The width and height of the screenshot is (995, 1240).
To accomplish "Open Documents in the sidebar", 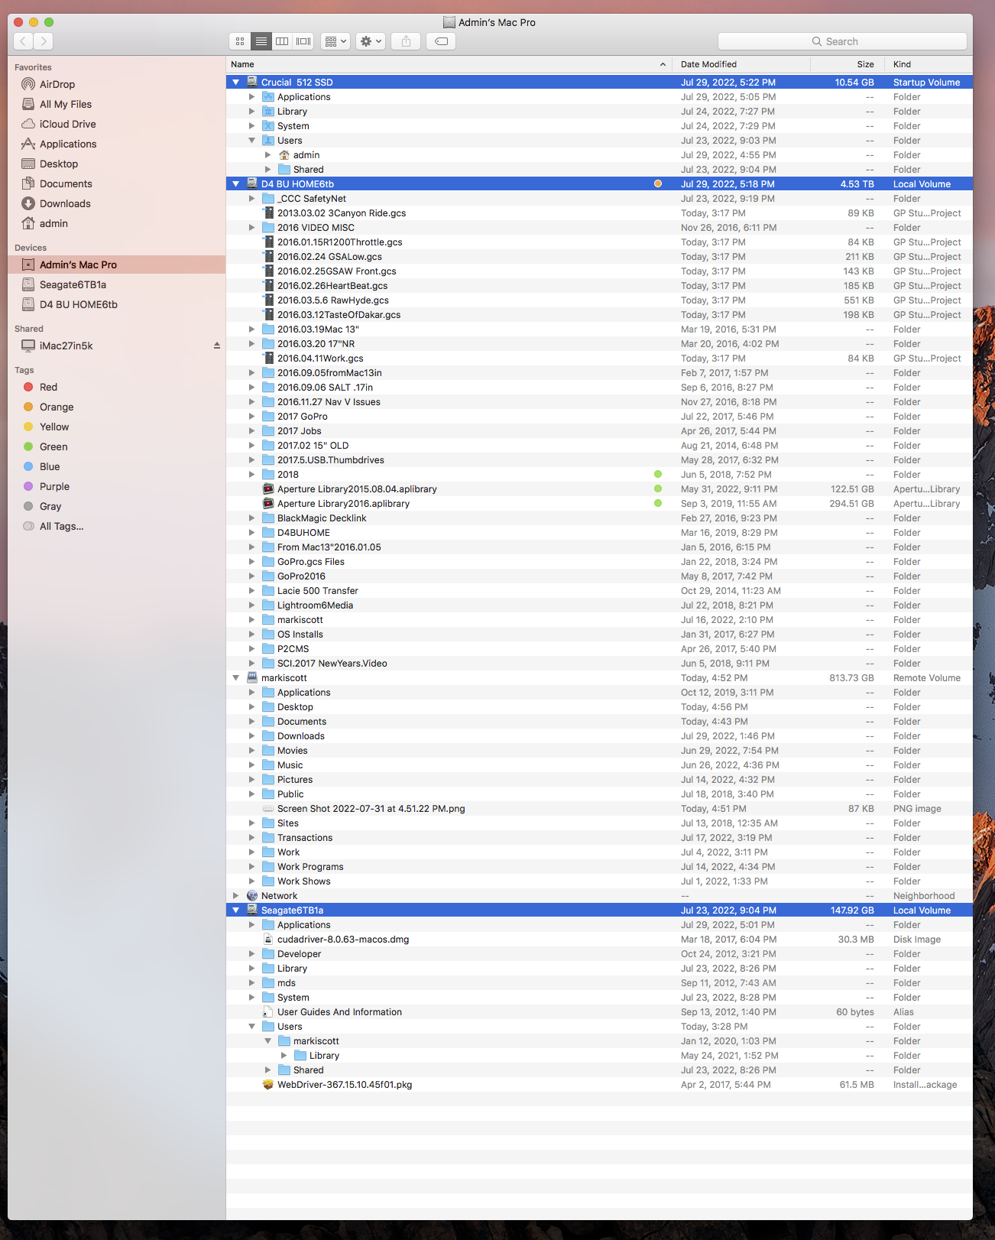I will click(66, 183).
